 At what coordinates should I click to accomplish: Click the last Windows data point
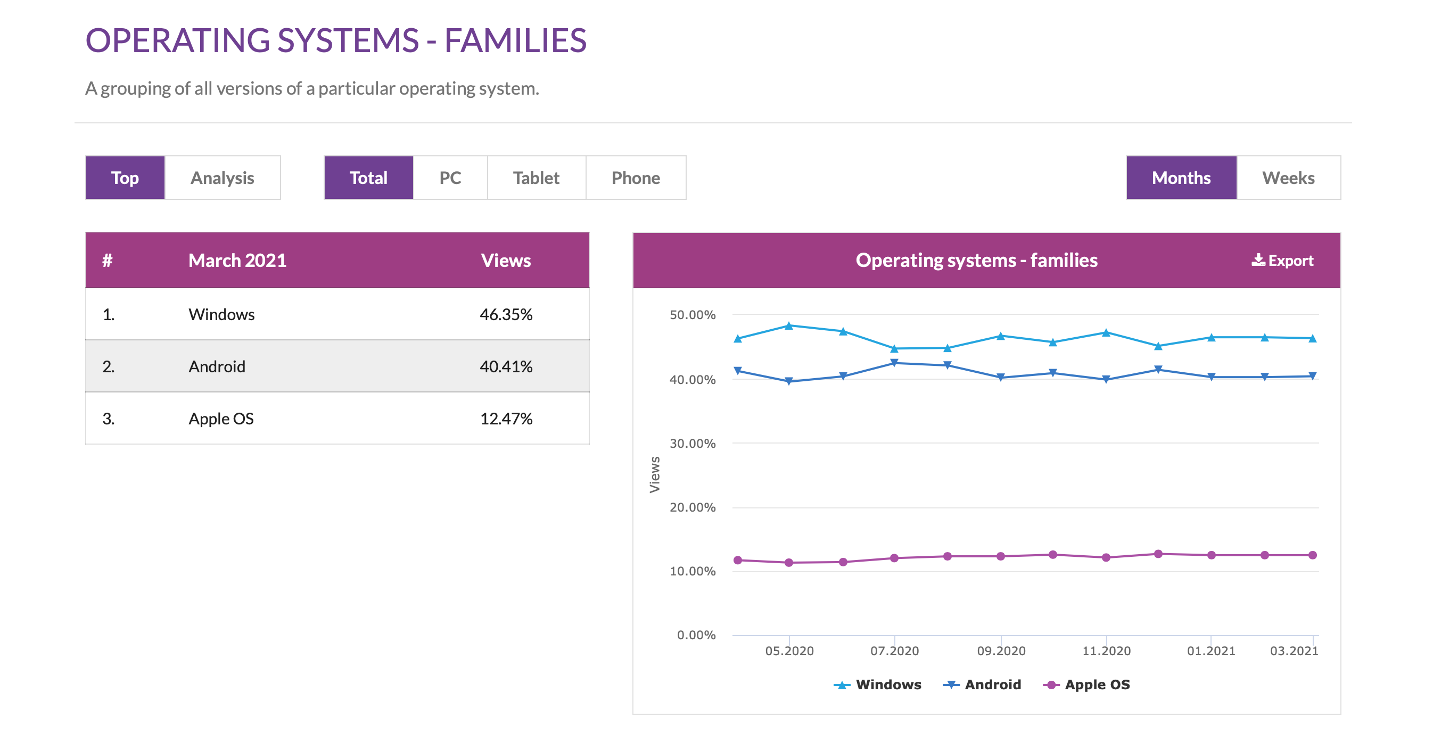pyautogui.click(x=1312, y=338)
